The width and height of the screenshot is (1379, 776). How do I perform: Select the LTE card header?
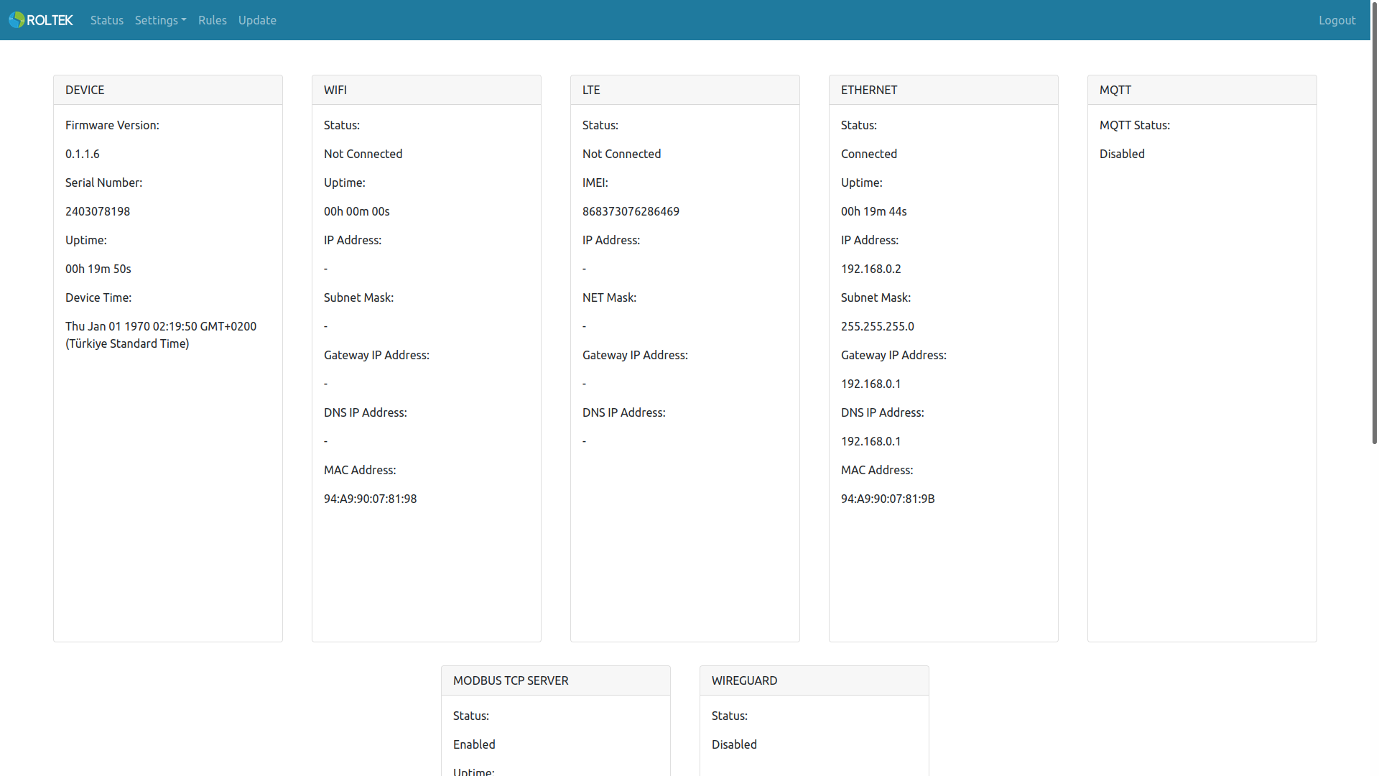[685, 90]
